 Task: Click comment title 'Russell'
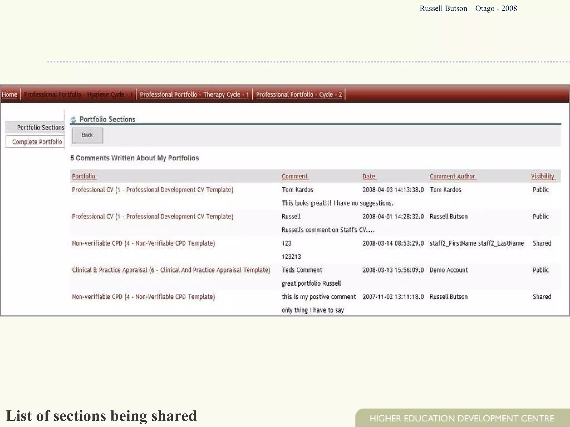click(291, 217)
